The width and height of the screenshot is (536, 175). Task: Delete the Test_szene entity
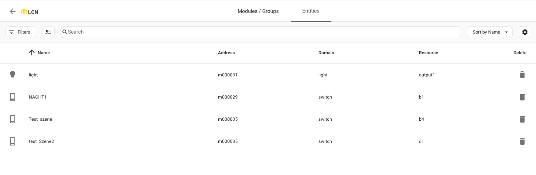522,119
